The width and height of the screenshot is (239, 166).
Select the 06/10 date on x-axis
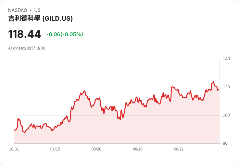(138, 149)
